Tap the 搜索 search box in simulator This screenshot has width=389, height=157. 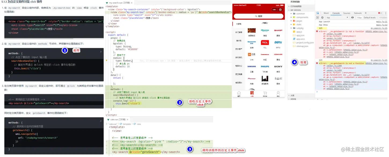(258, 16)
